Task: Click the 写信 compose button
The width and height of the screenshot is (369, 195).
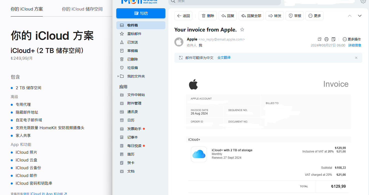Action: (141, 13)
